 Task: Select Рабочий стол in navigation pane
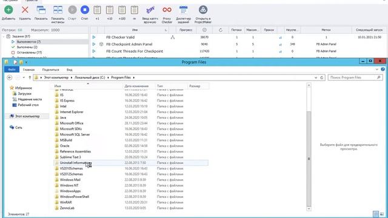(x=28, y=105)
